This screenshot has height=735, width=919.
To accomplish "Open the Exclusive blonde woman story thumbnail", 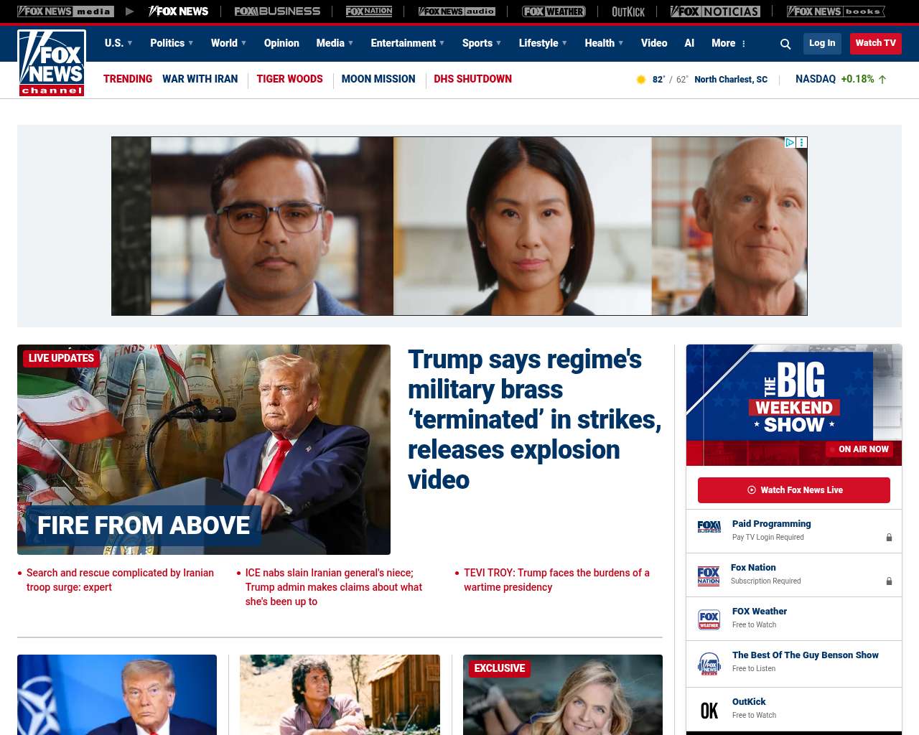I will 563,695.
